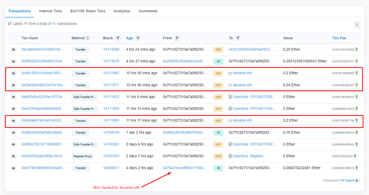Click the Safe Transfer From method badge
This screenshot has width=369, height=195.
tap(85, 97)
